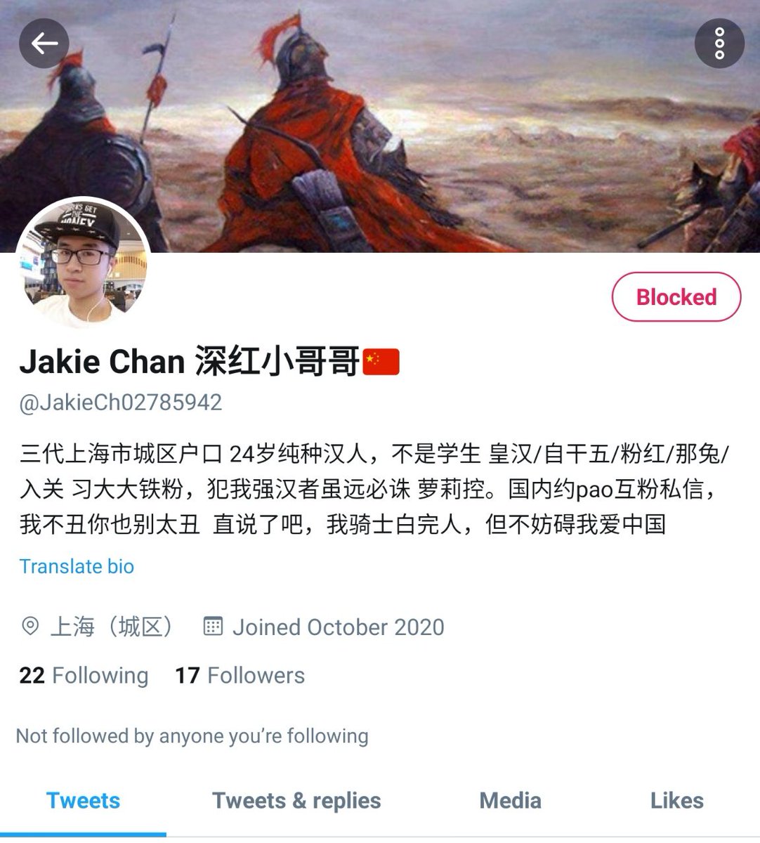The height and width of the screenshot is (843, 760).
Task: Click the Translate bio link
Action: [77, 566]
